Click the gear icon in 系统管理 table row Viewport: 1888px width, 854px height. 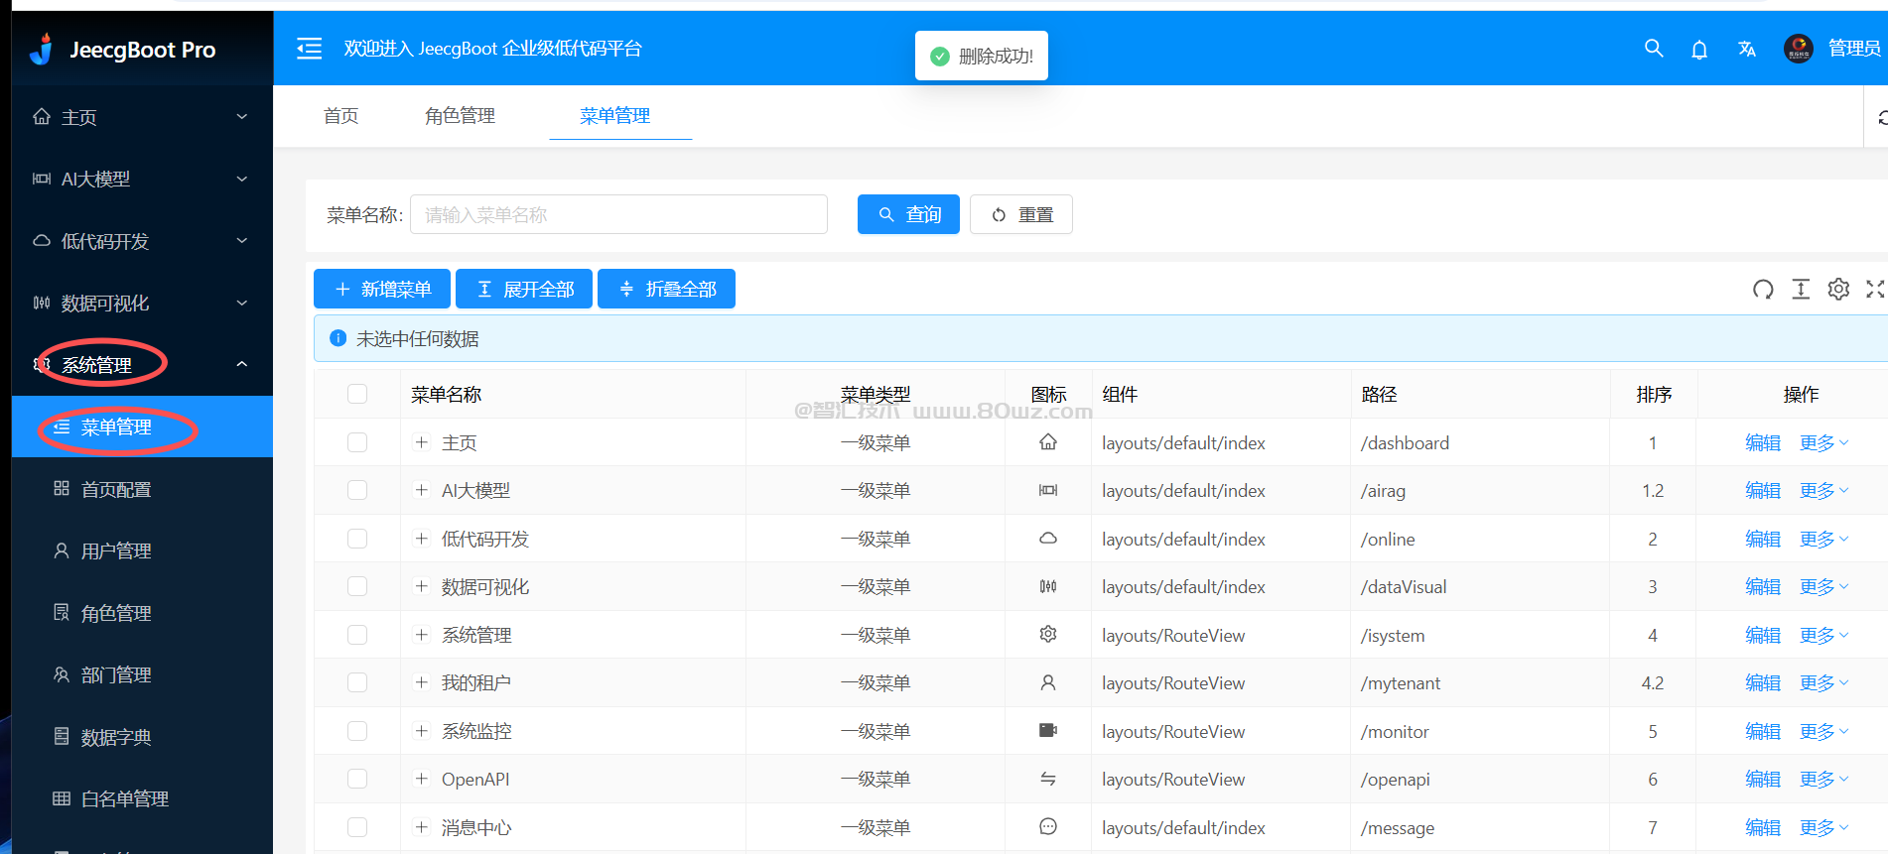[x=1048, y=634]
